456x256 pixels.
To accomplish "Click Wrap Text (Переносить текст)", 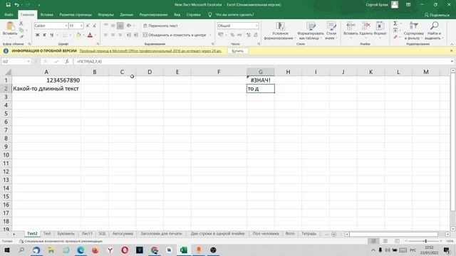I will (160, 26).
